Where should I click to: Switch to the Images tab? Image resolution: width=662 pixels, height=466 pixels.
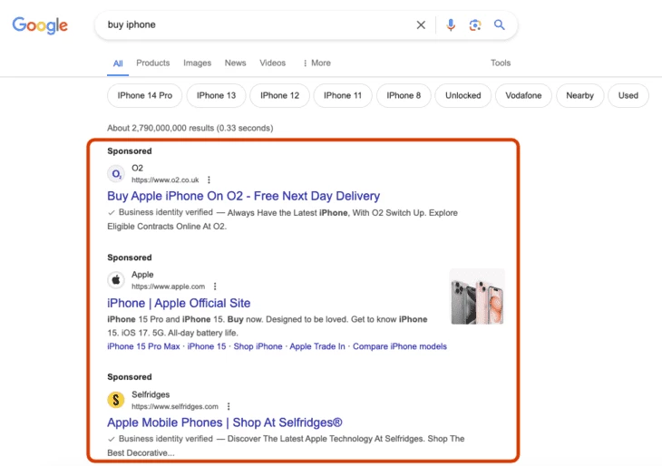pyautogui.click(x=197, y=63)
